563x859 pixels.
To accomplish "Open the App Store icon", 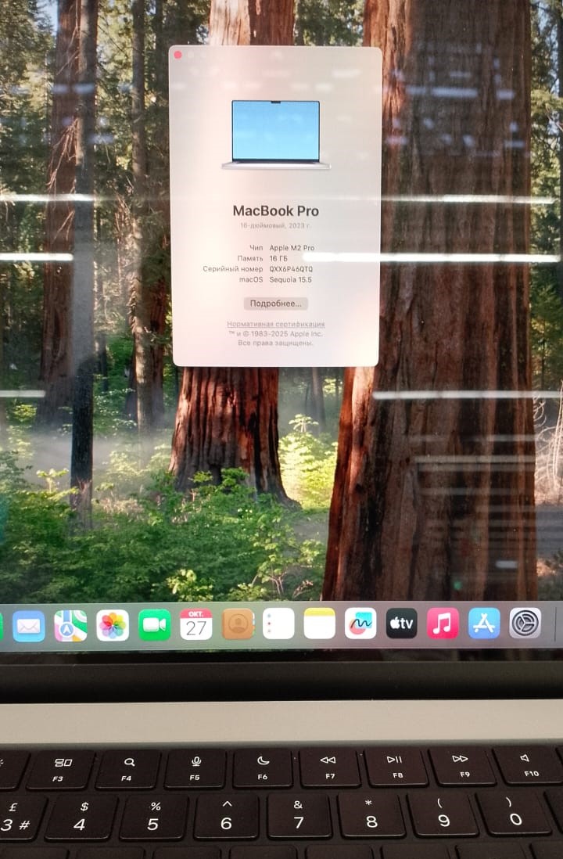I will 484,624.
